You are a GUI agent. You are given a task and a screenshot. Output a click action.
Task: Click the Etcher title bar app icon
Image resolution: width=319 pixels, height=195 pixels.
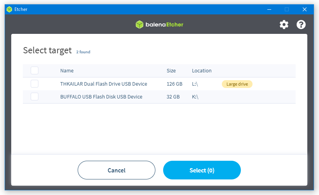point(9,9)
